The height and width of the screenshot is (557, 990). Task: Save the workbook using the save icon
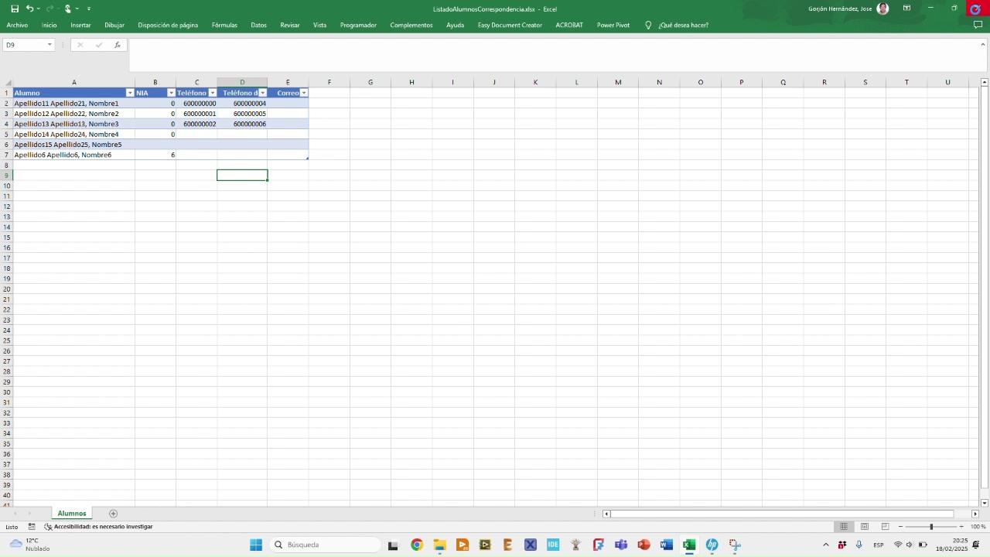point(15,9)
